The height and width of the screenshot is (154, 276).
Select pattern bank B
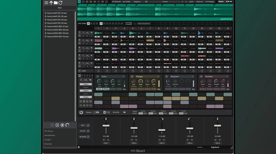[91, 23]
